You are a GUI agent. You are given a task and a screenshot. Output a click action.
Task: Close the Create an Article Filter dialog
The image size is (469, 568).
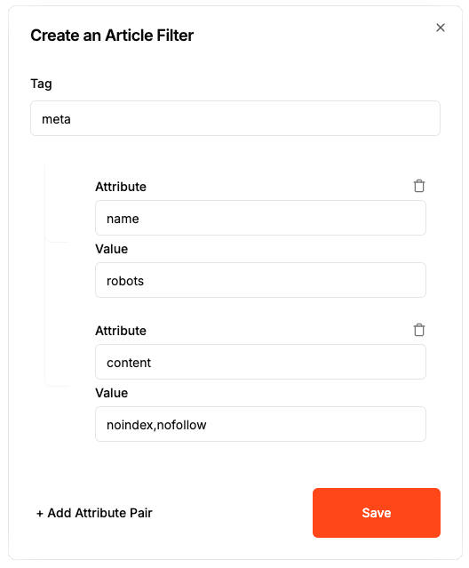coord(440,28)
